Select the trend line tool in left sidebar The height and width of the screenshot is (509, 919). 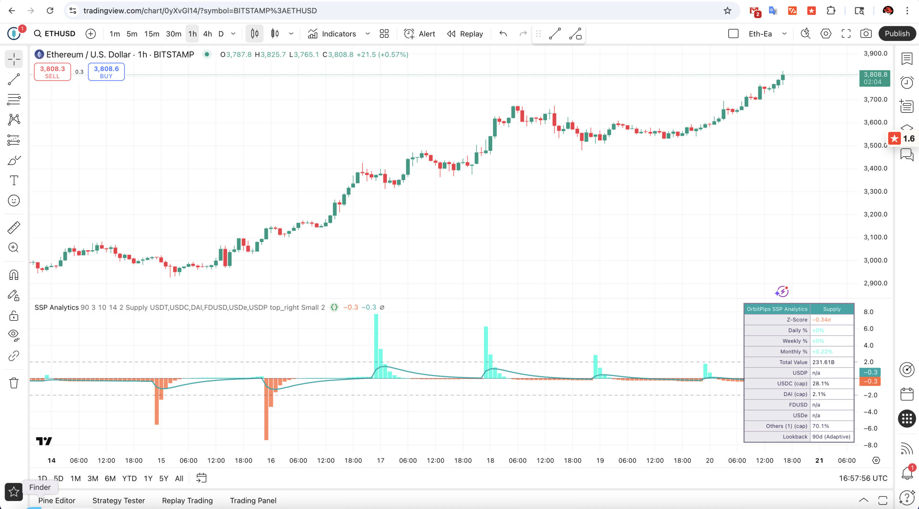pos(14,79)
